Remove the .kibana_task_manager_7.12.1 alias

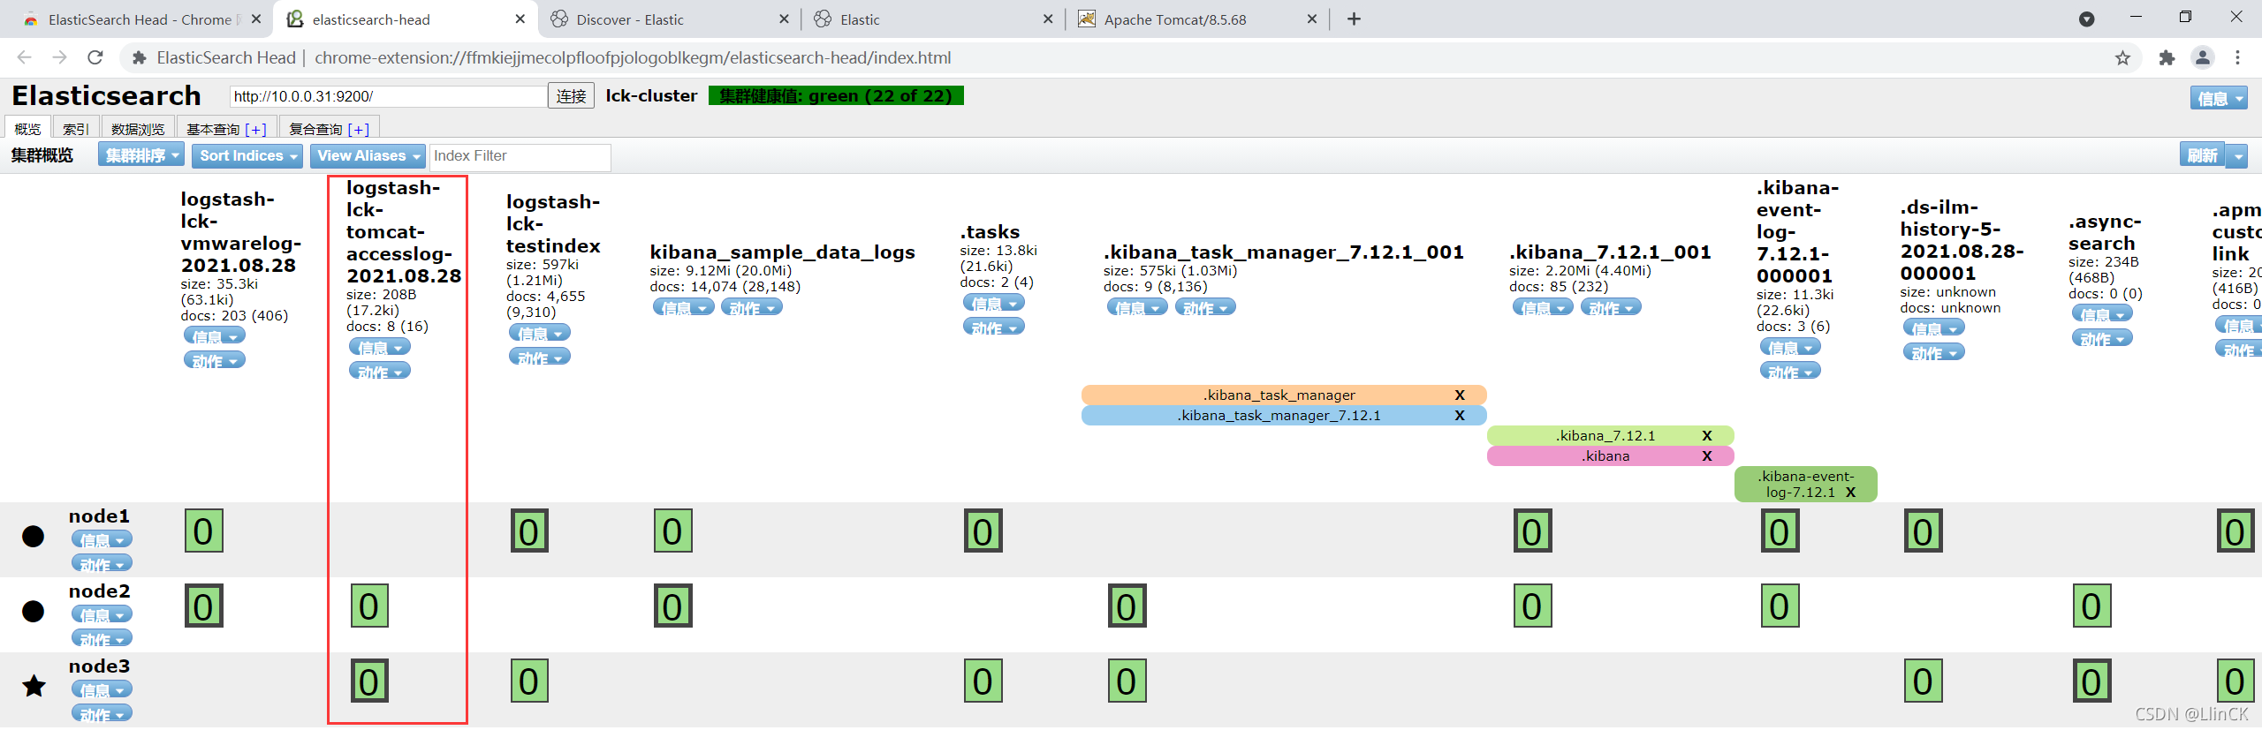coord(1460,415)
